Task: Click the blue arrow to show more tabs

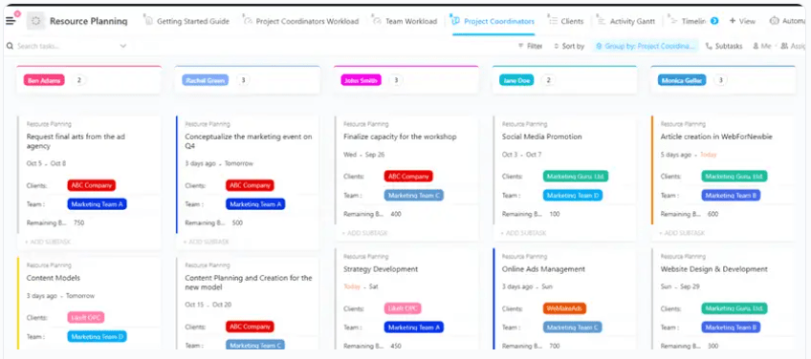Action: coord(714,21)
